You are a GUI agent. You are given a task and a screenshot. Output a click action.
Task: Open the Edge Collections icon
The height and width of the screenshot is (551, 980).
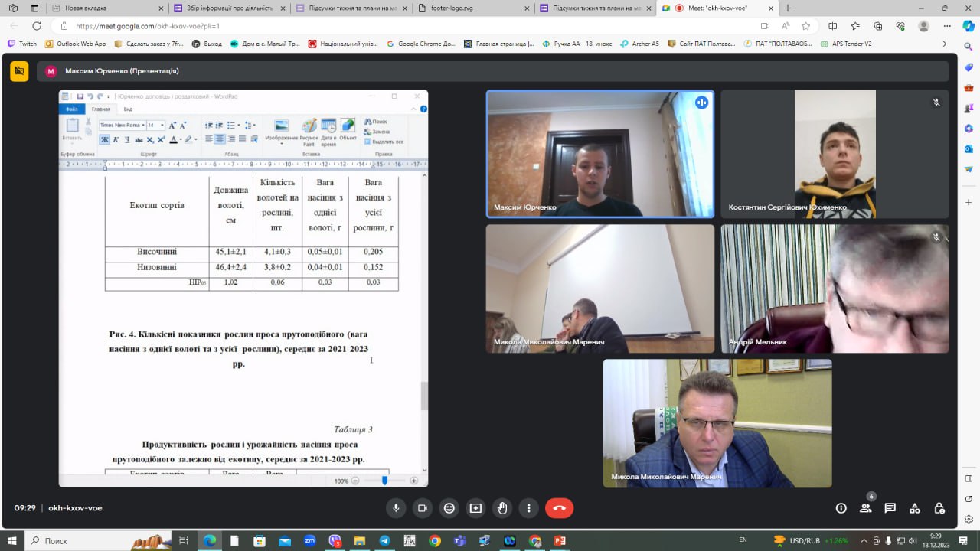(877, 26)
